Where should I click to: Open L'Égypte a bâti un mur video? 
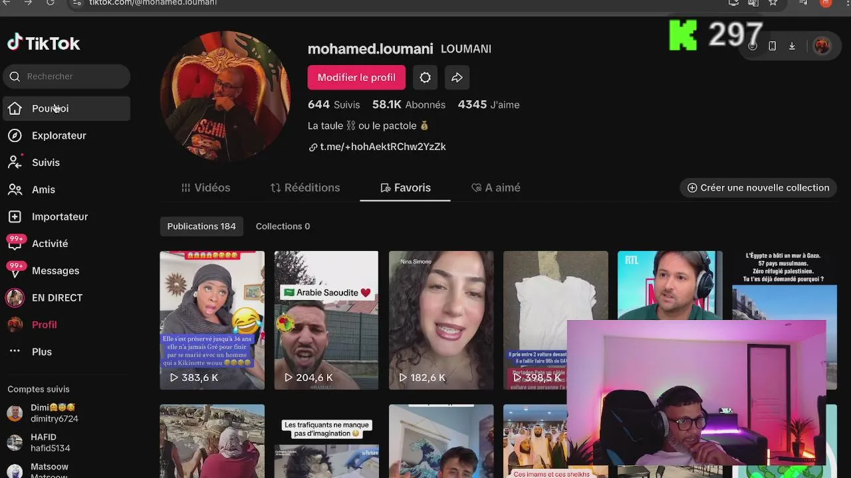tap(785, 285)
